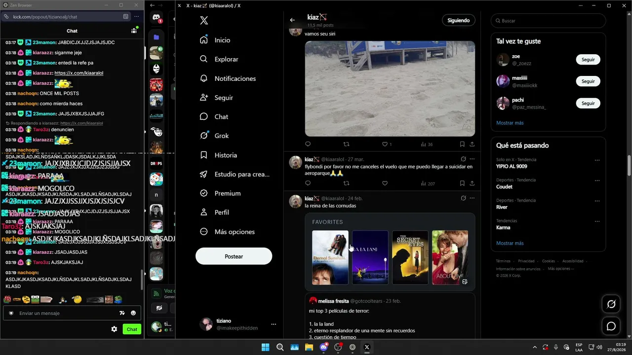This screenshot has width=632, height=355.
Task: Open Discord from the taskbar
Action: [x=324, y=347]
